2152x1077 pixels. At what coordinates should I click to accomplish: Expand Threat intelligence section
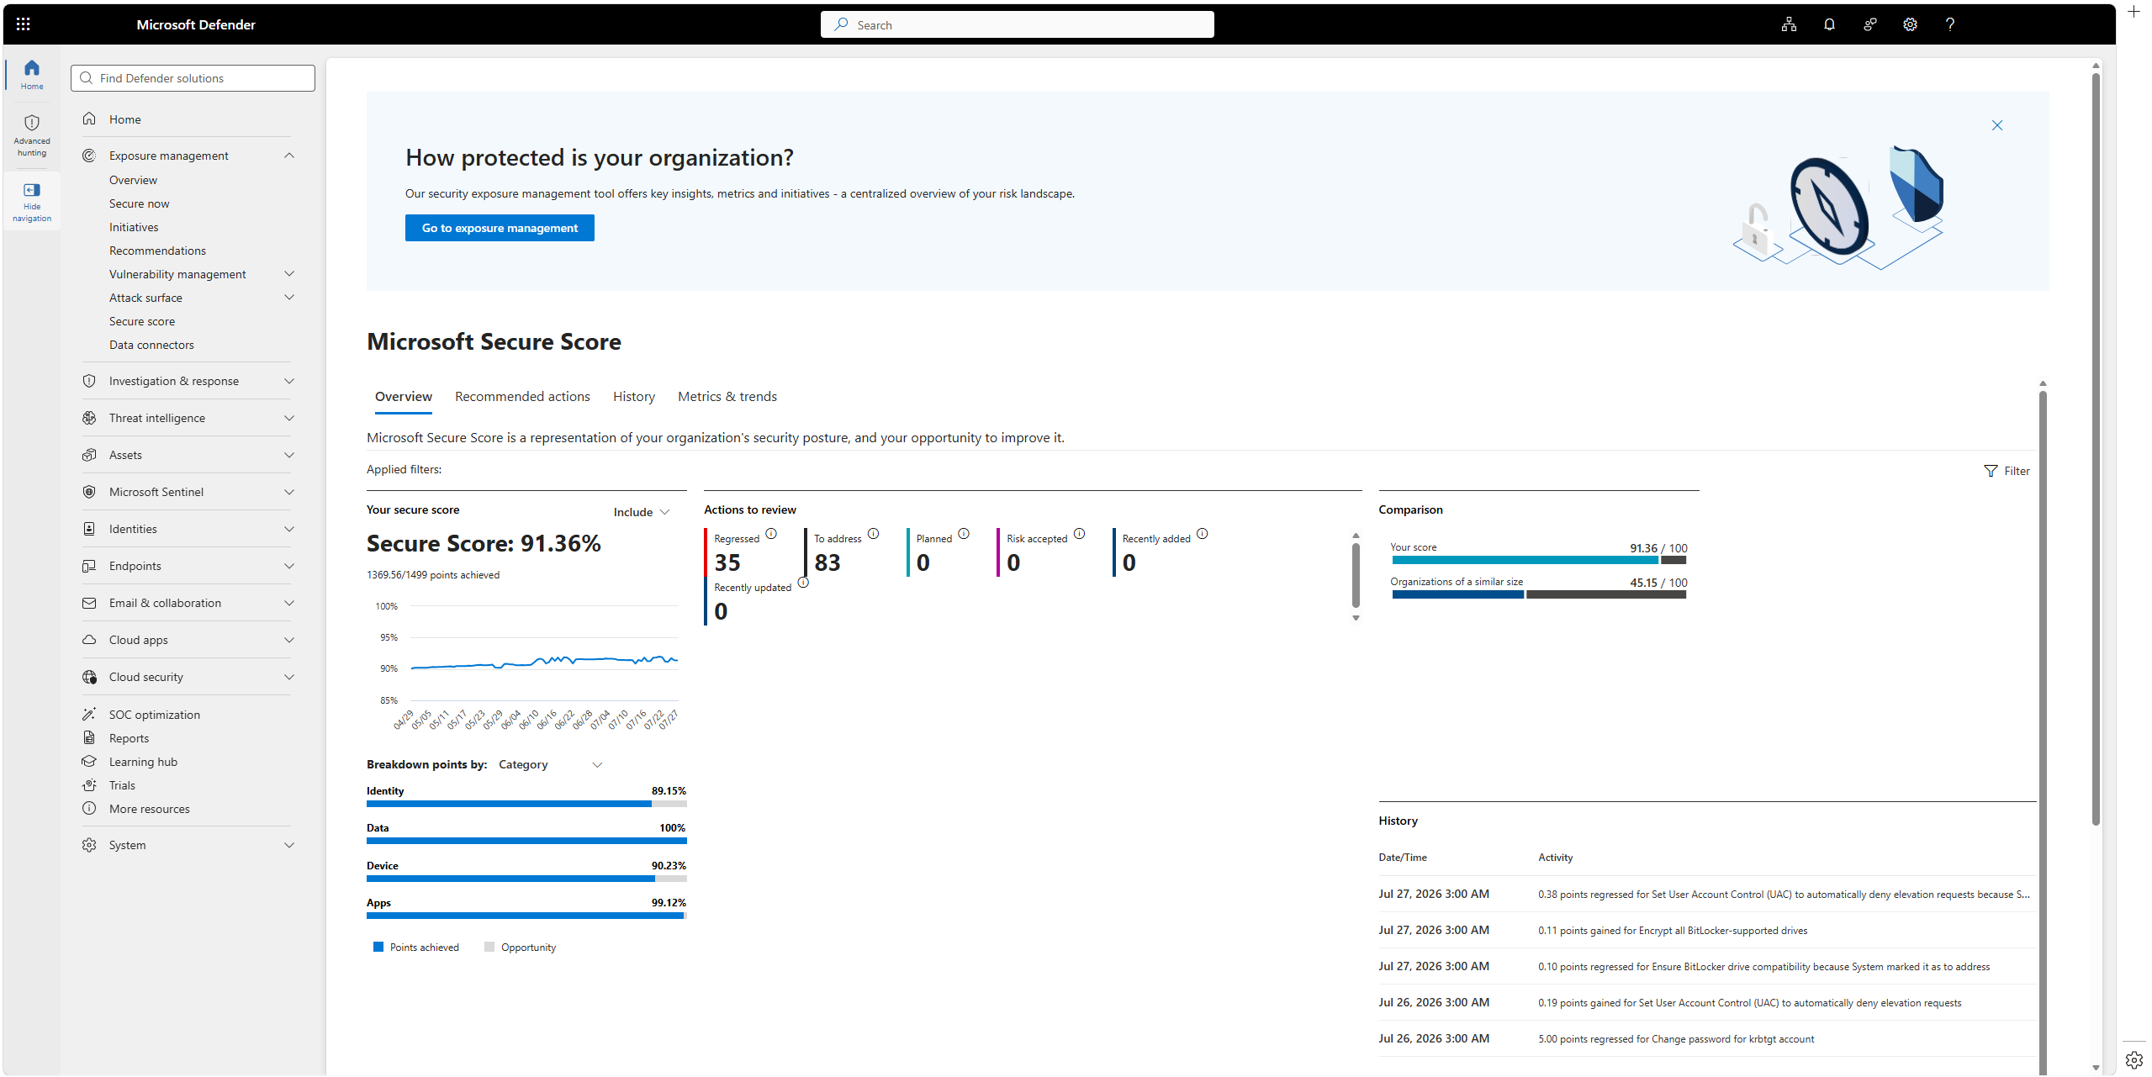coord(289,418)
